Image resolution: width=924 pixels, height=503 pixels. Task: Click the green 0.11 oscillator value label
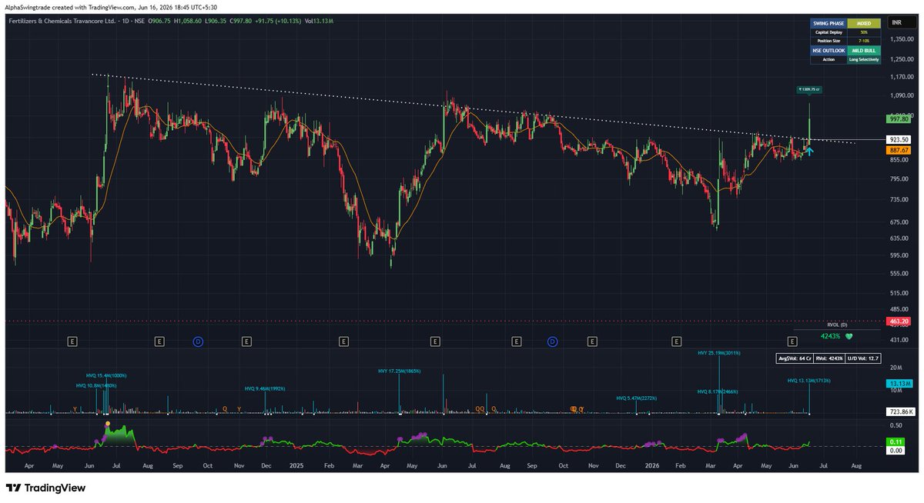coord(896,442)
